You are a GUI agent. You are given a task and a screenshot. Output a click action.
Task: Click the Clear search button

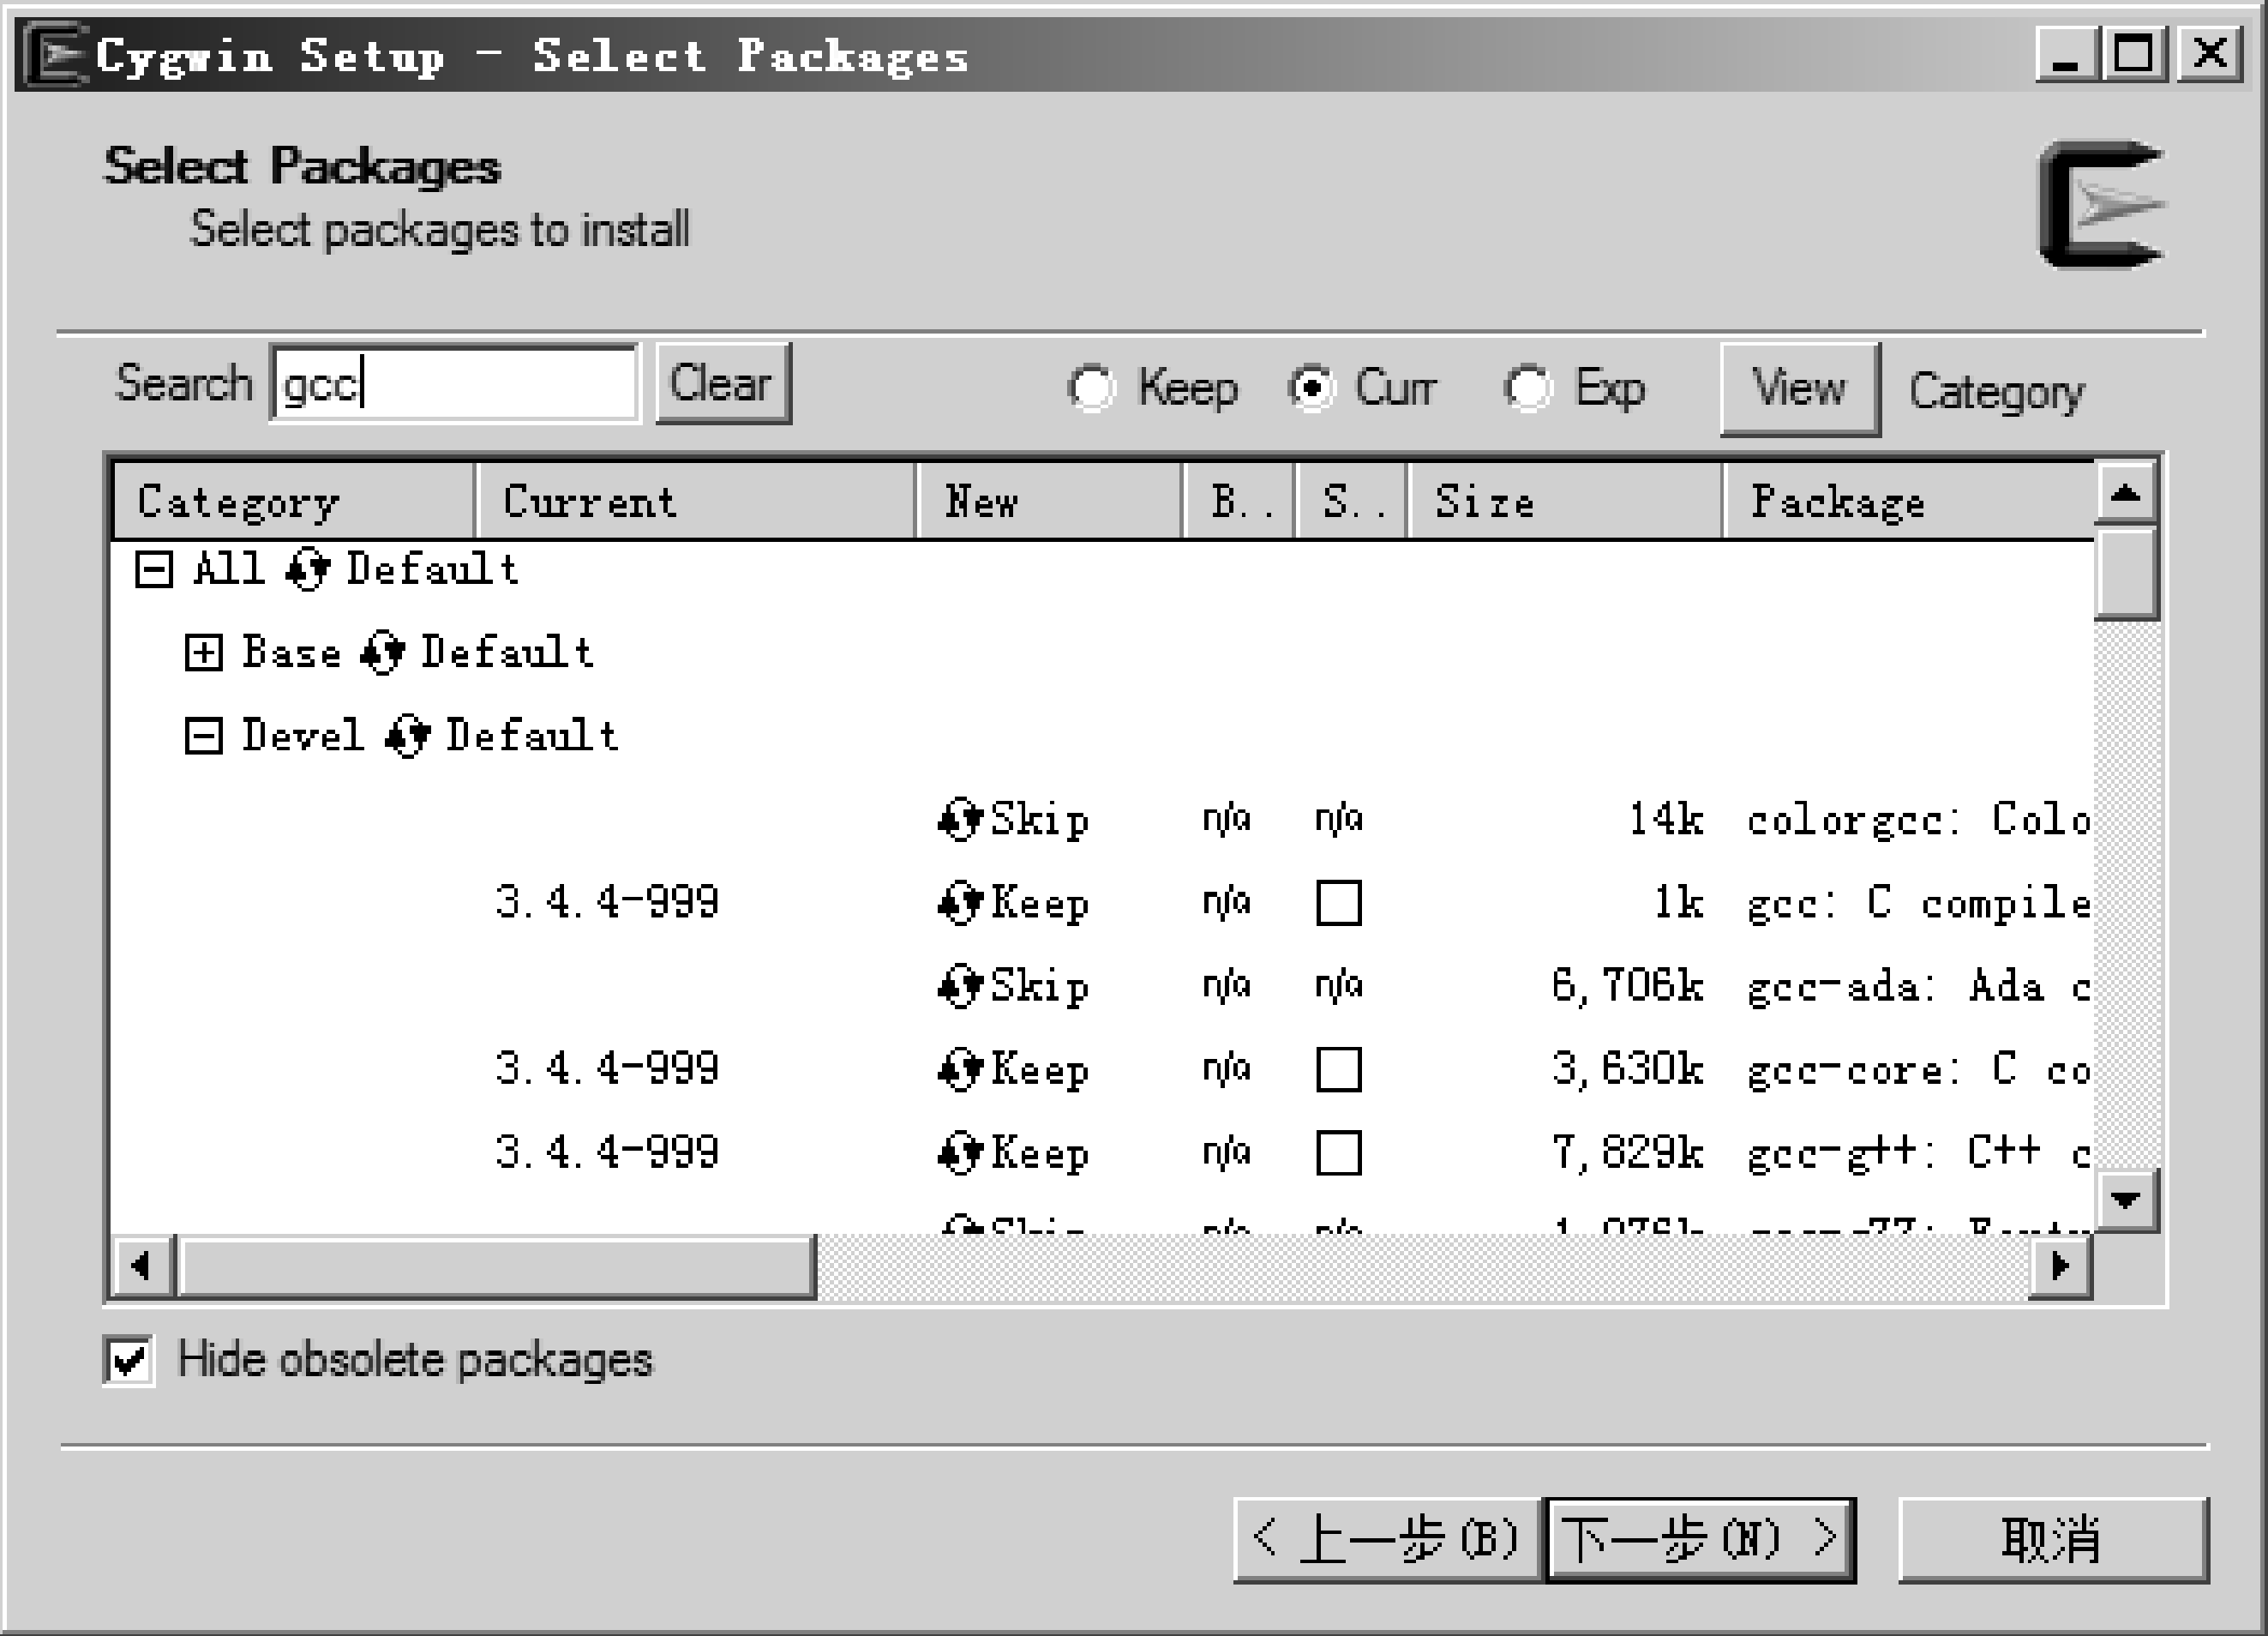(723, 383)
